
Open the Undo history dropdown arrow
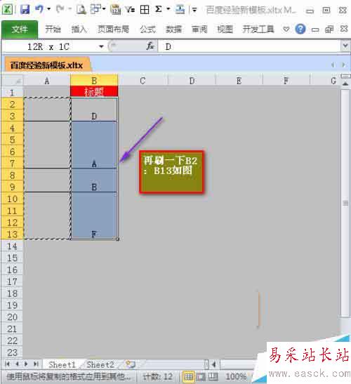48,9
